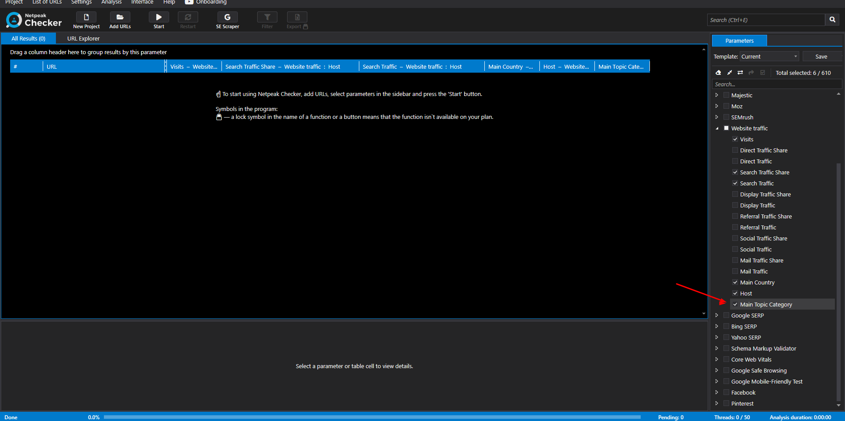Uncheck the Main Country parameter
This screenshot has width=845, height=421.
coord(735,282)
